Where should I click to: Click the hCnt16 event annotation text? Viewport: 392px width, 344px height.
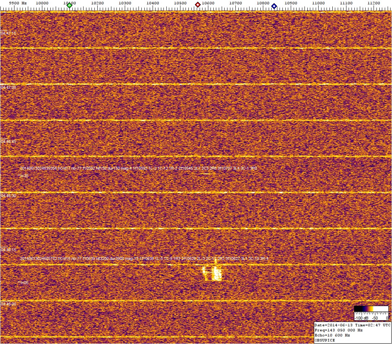click(144, 258)
